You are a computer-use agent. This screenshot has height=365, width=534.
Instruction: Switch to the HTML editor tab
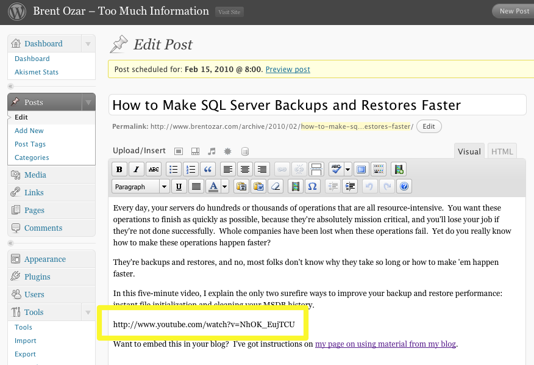[x=502, y=151]
